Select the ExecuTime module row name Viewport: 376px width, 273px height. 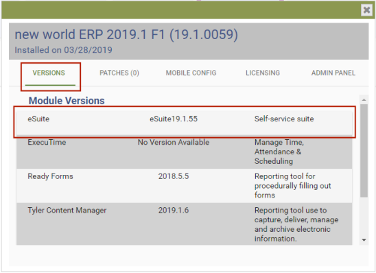[x=47, y=143]
